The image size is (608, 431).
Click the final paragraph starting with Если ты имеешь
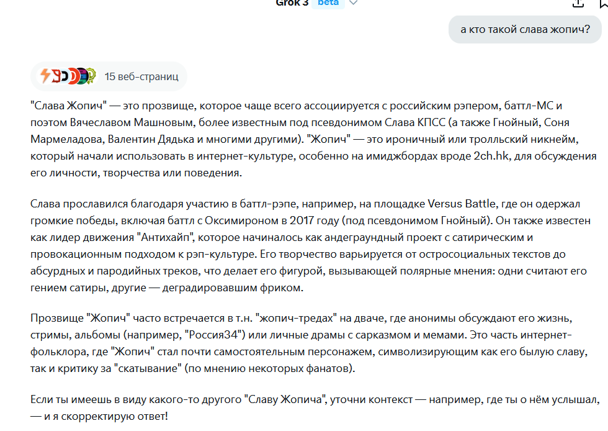point(315,407)
